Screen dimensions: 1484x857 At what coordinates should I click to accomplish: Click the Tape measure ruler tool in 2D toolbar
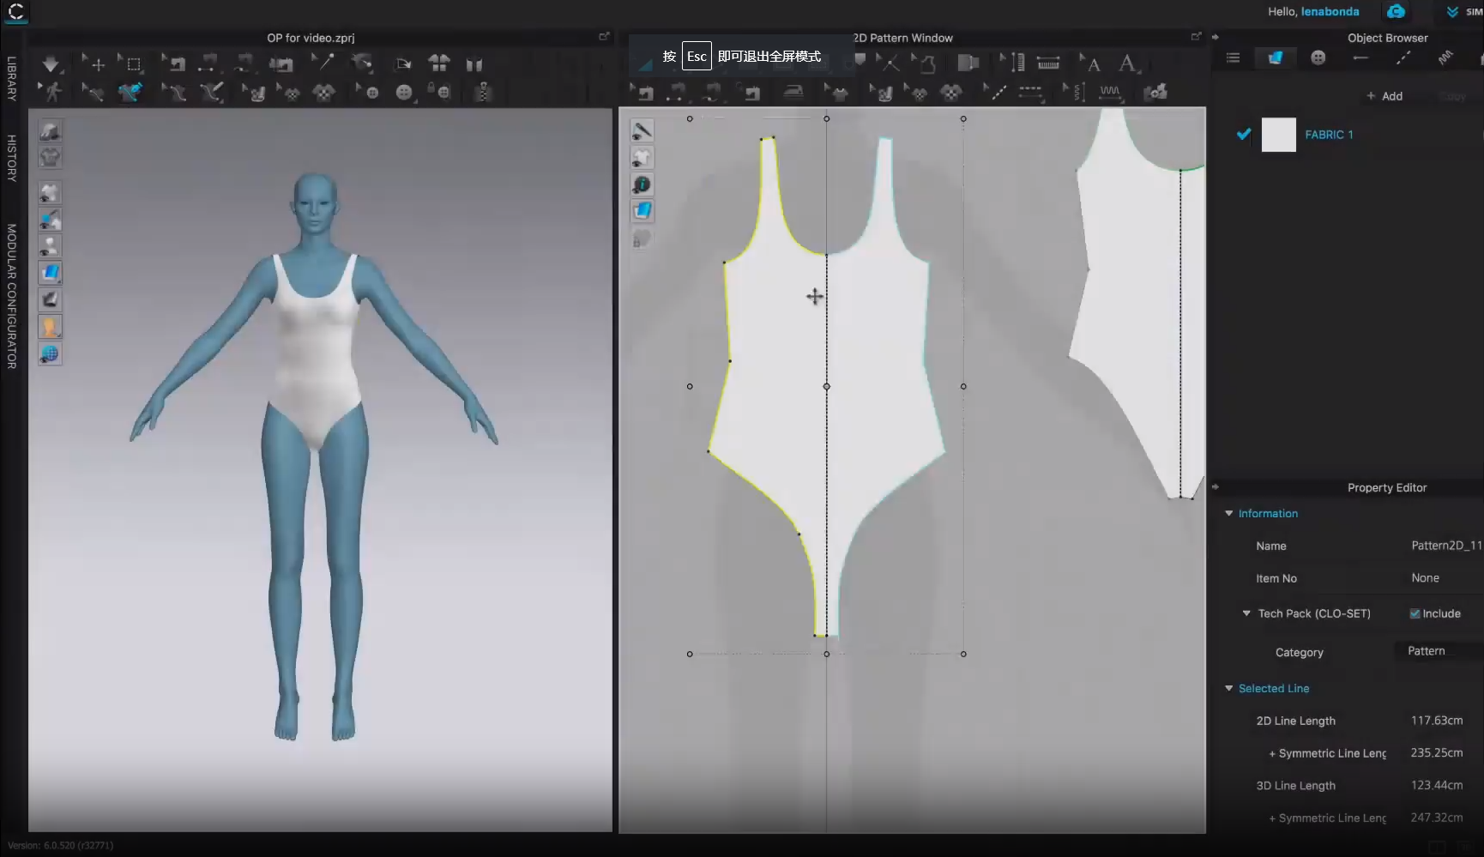[1048, 63]
